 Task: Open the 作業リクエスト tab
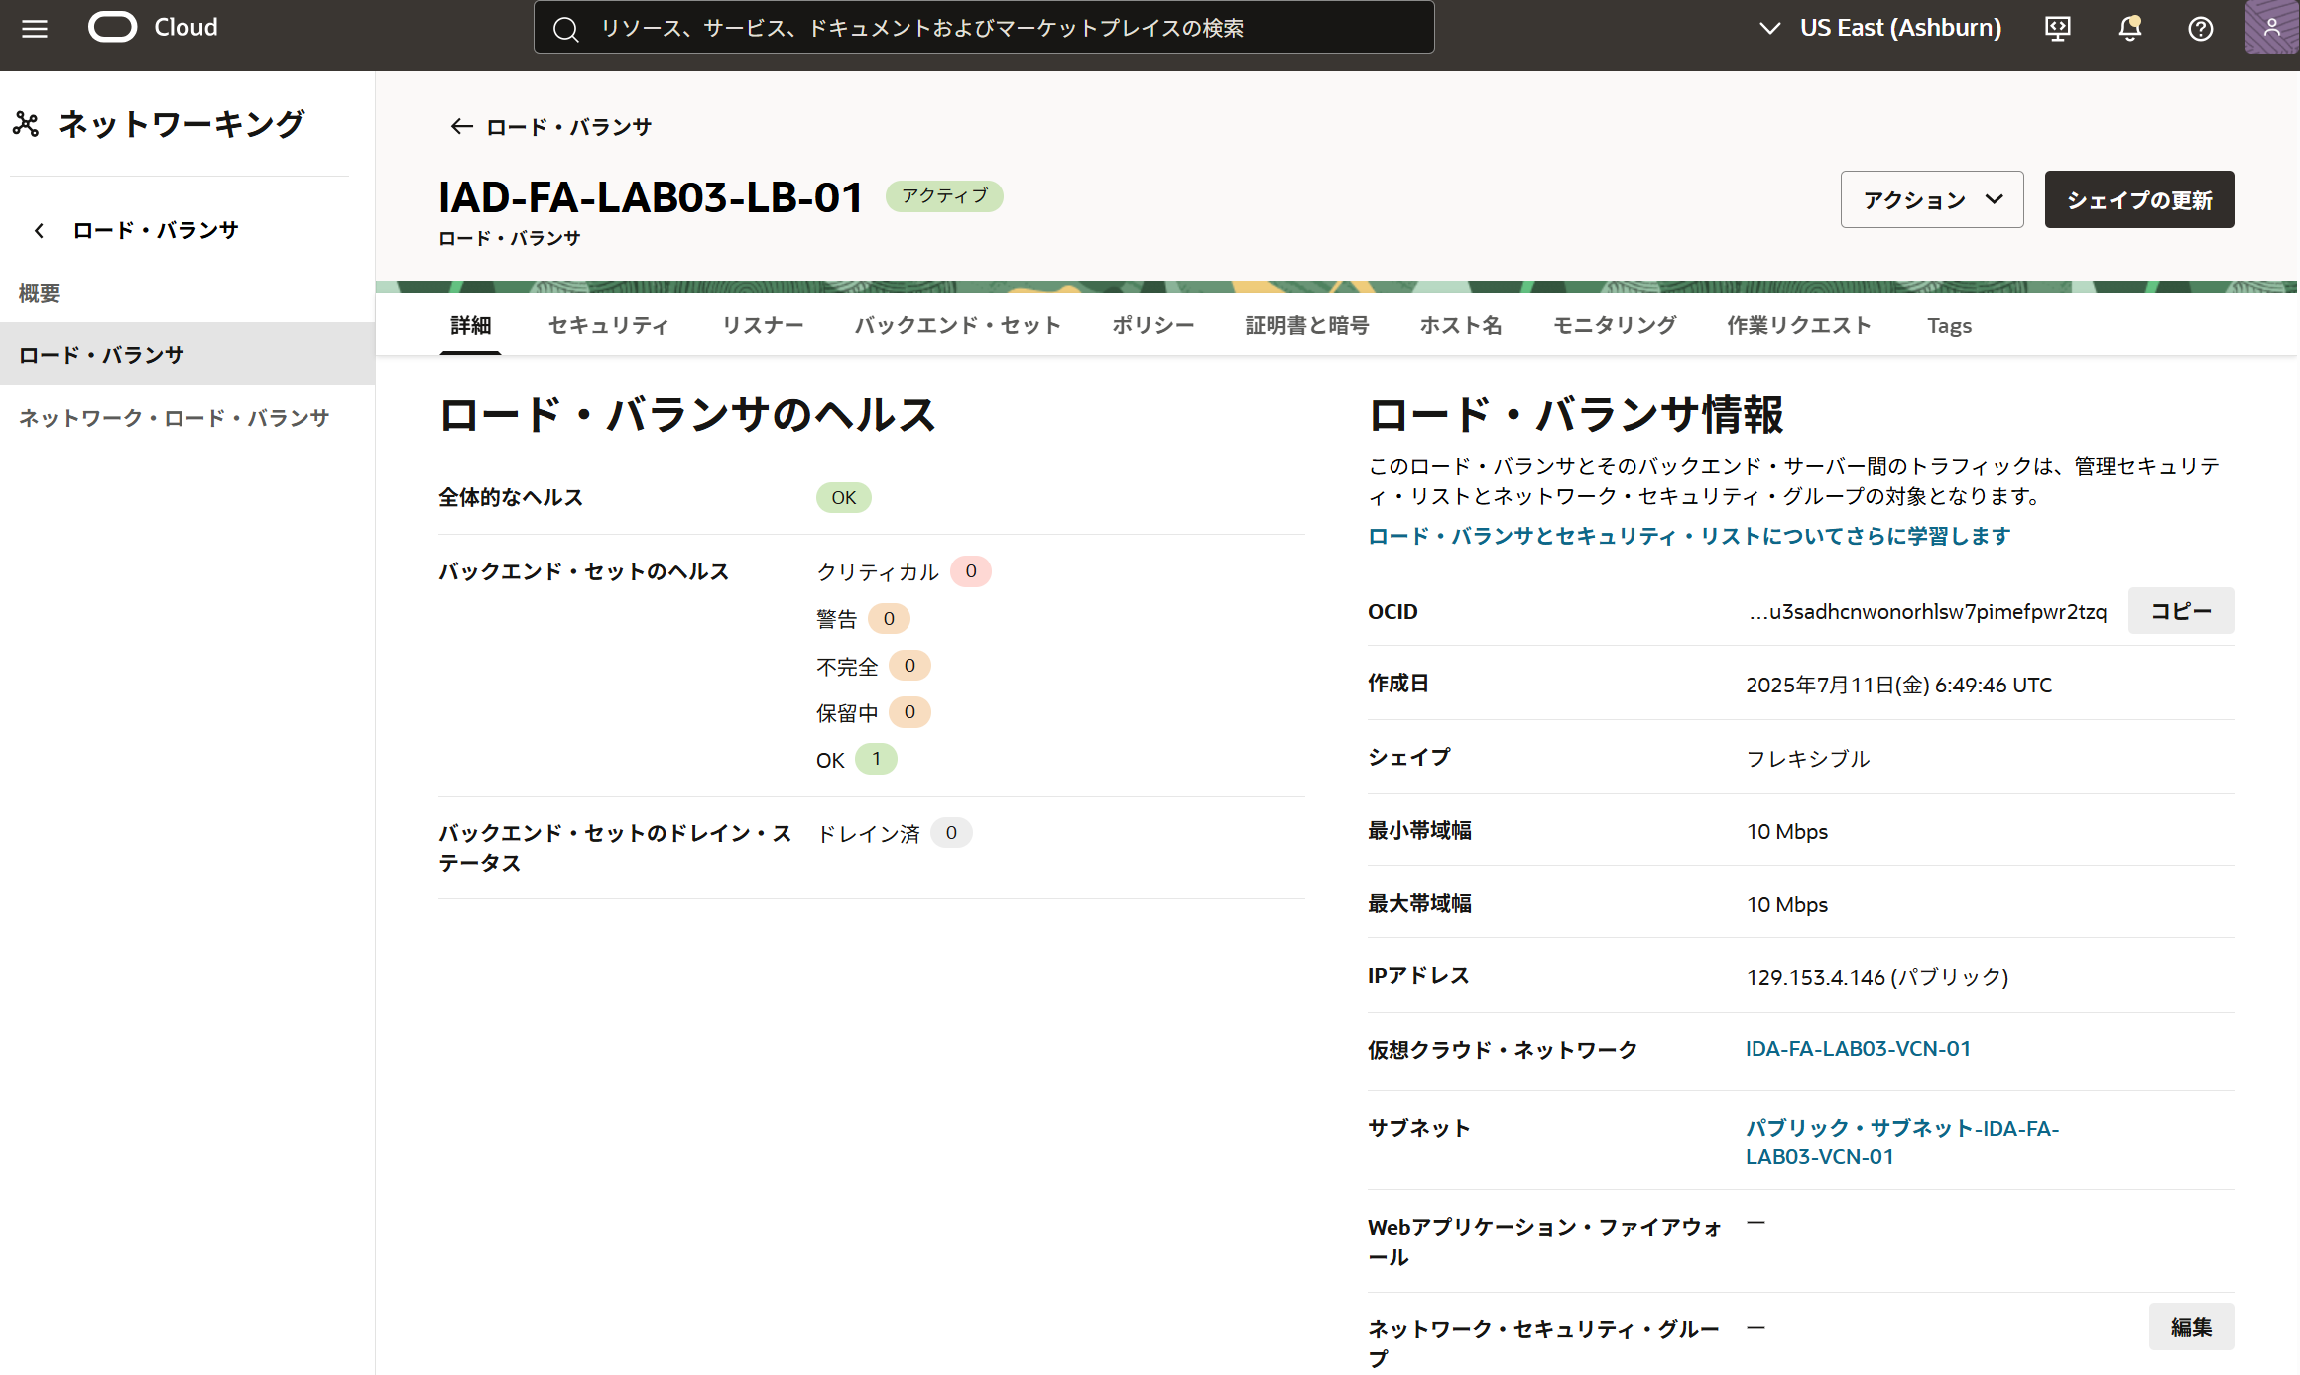click(1798, 325)
